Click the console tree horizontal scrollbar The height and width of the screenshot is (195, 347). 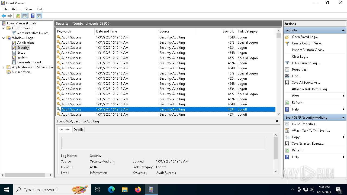coord(27,175)
